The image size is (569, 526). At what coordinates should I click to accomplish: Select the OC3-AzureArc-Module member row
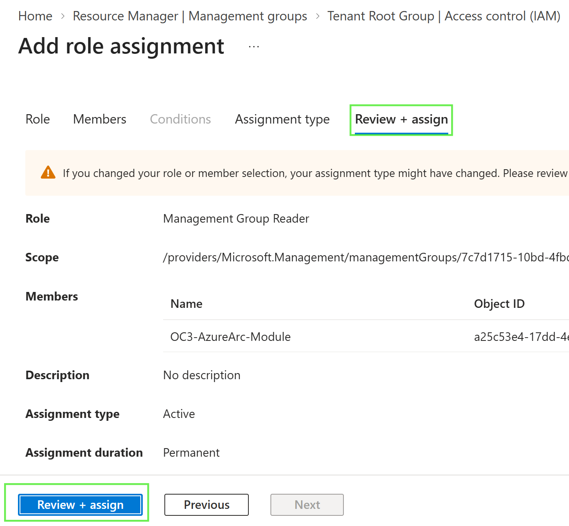[x=366, y=336]
